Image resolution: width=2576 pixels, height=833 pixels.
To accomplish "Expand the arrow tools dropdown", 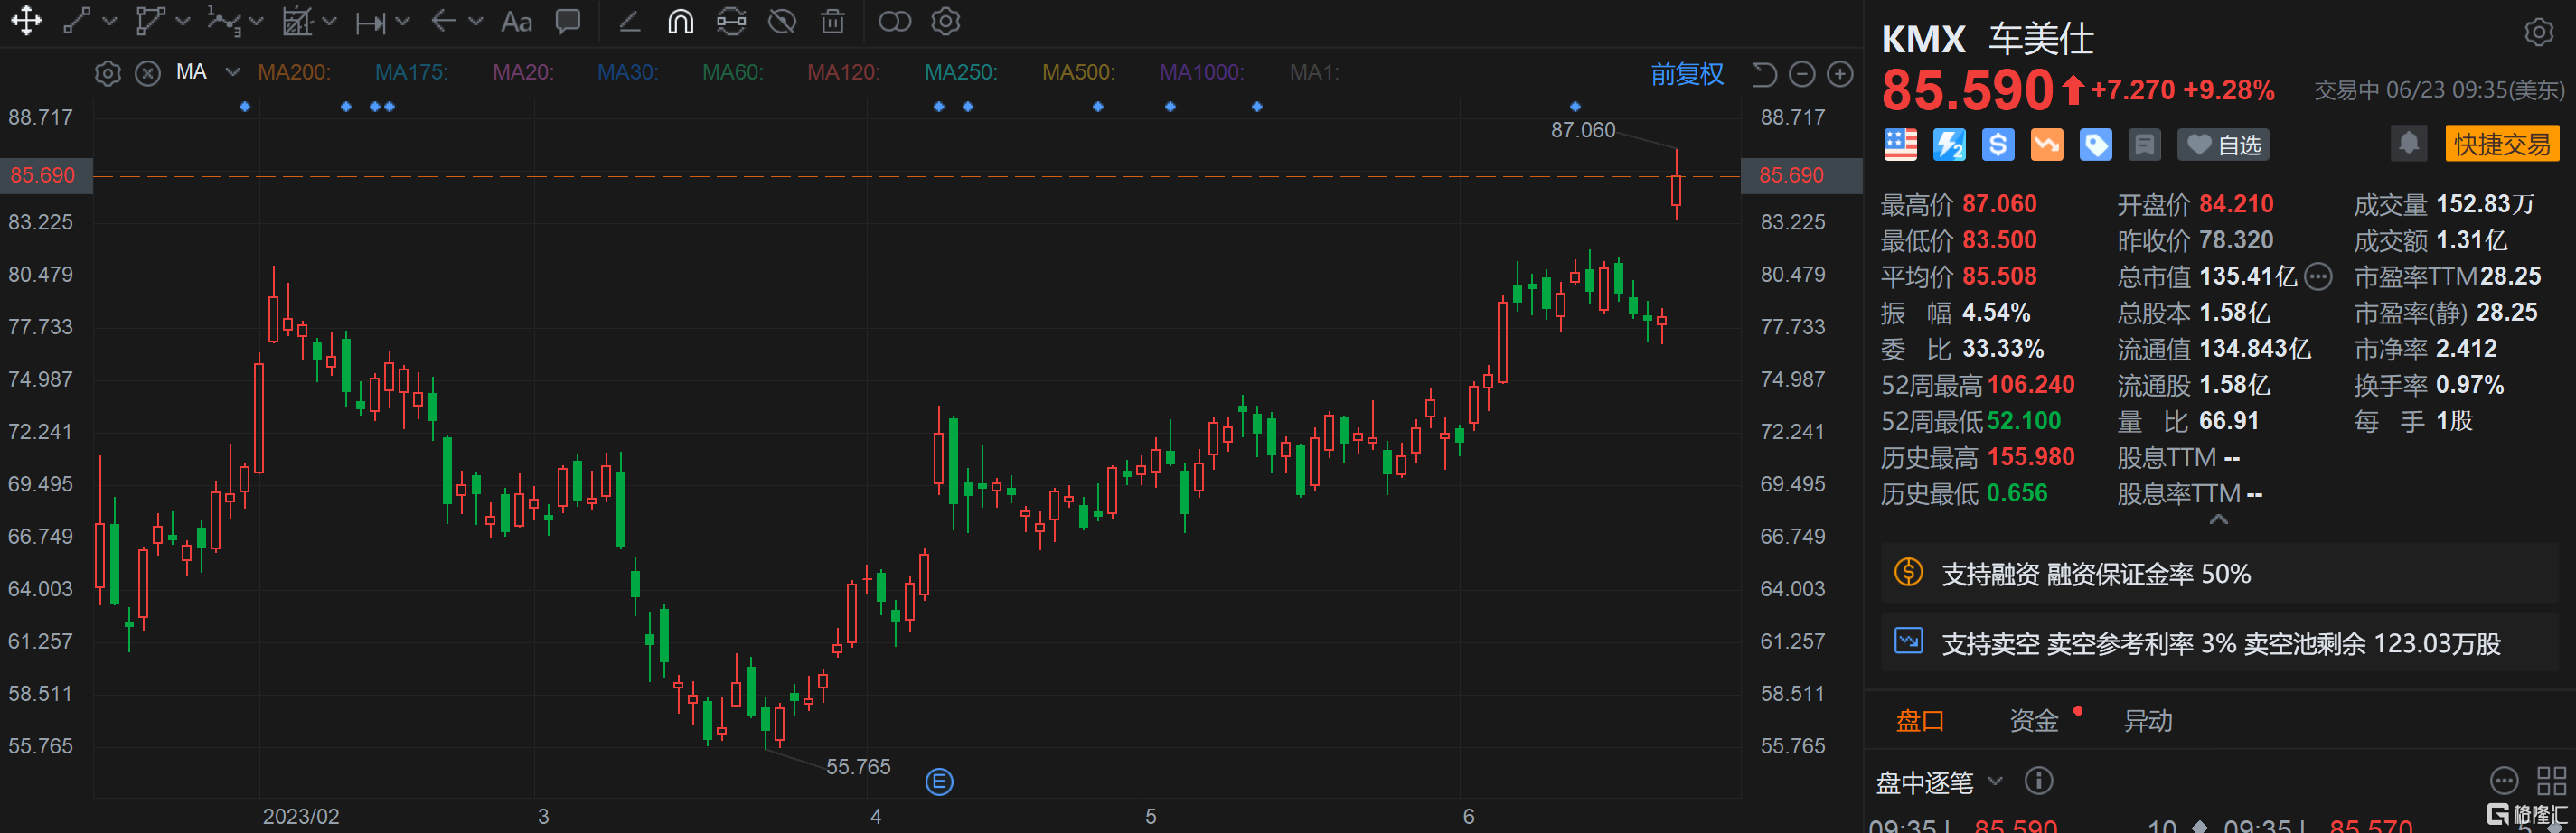I will pyautogui.click(x=476, y=21).
